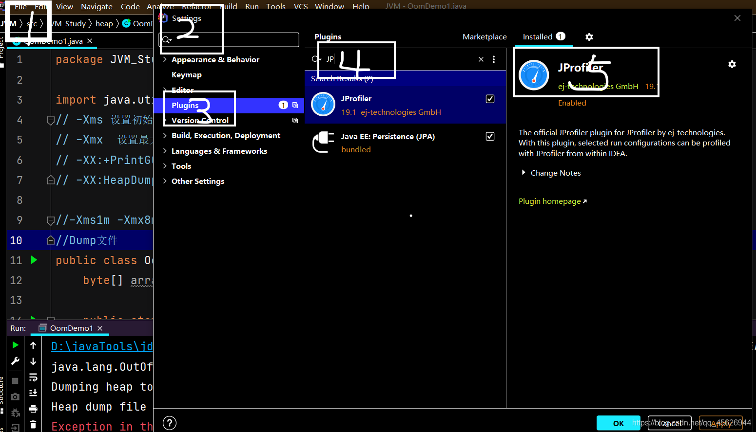
Task: Close the Settings dialog
Action: [x=737, y=18]
